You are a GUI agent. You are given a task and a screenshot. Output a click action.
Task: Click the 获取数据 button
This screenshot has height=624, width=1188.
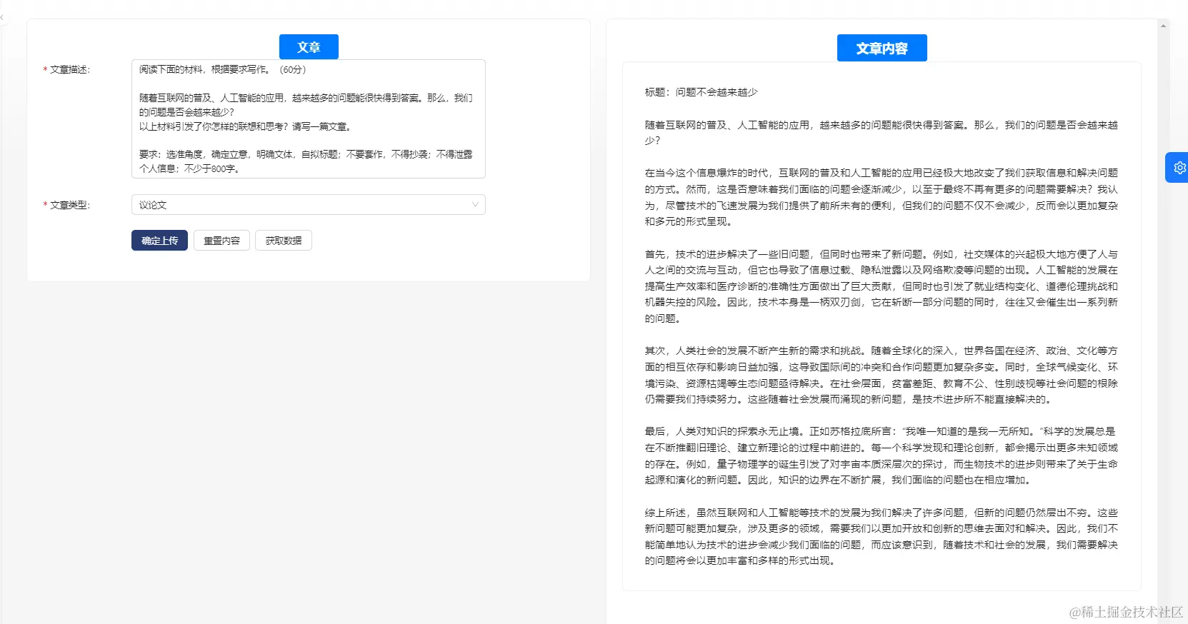(x=284, y=241)
